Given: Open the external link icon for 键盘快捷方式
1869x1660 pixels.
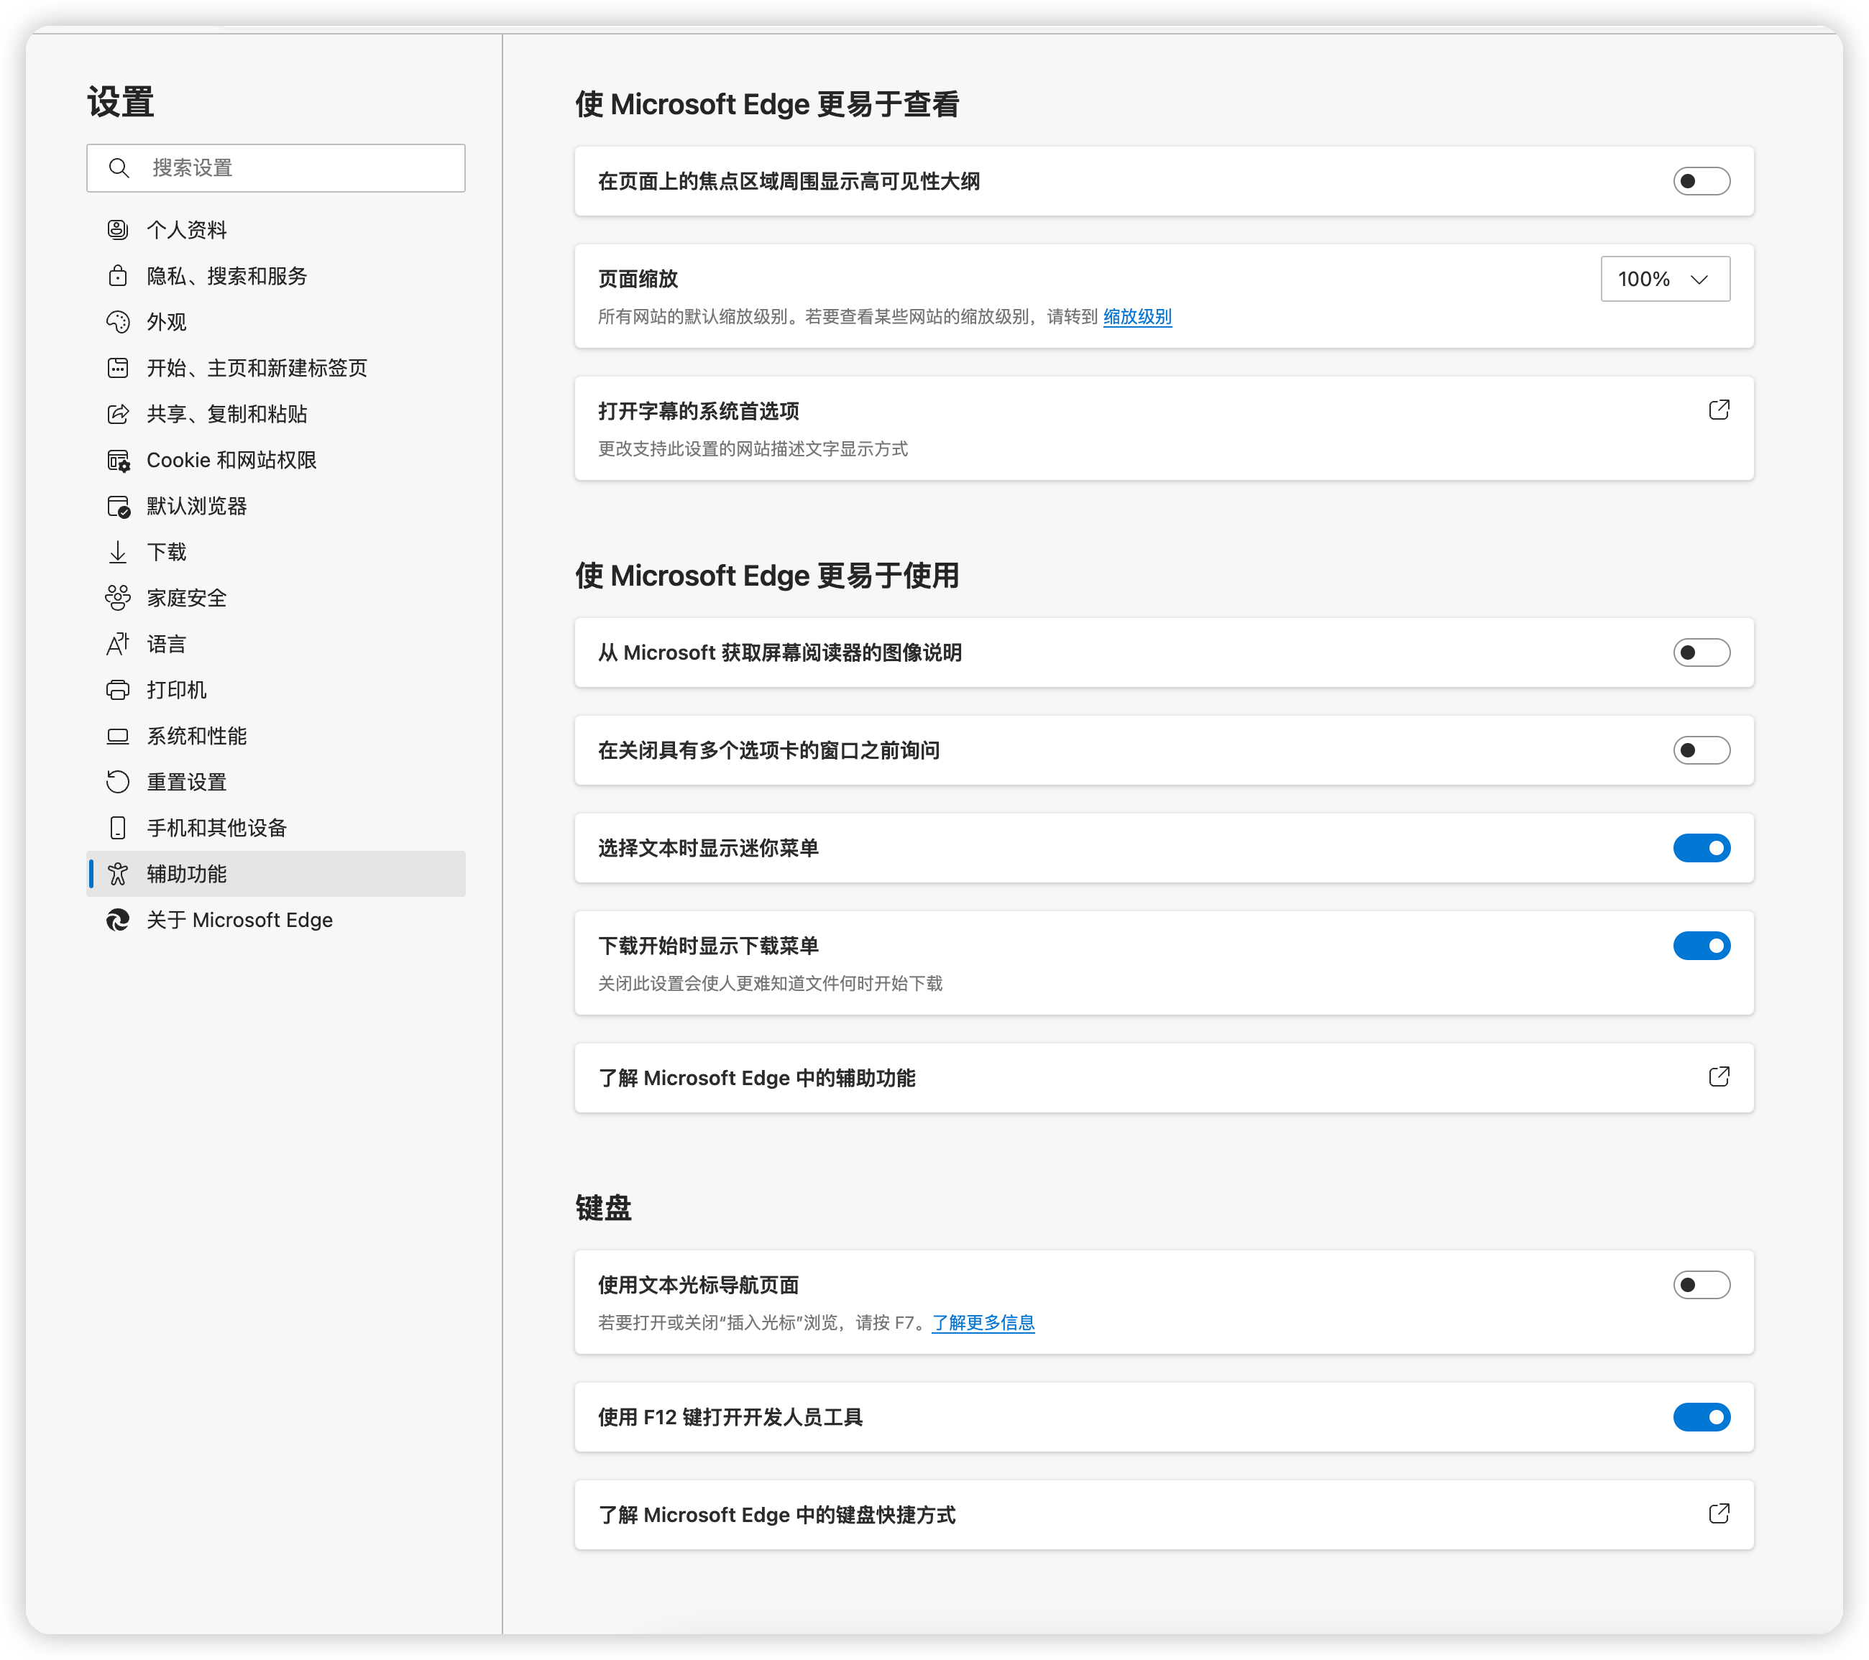Looking at the screenshot, I should [1719, 1513].
